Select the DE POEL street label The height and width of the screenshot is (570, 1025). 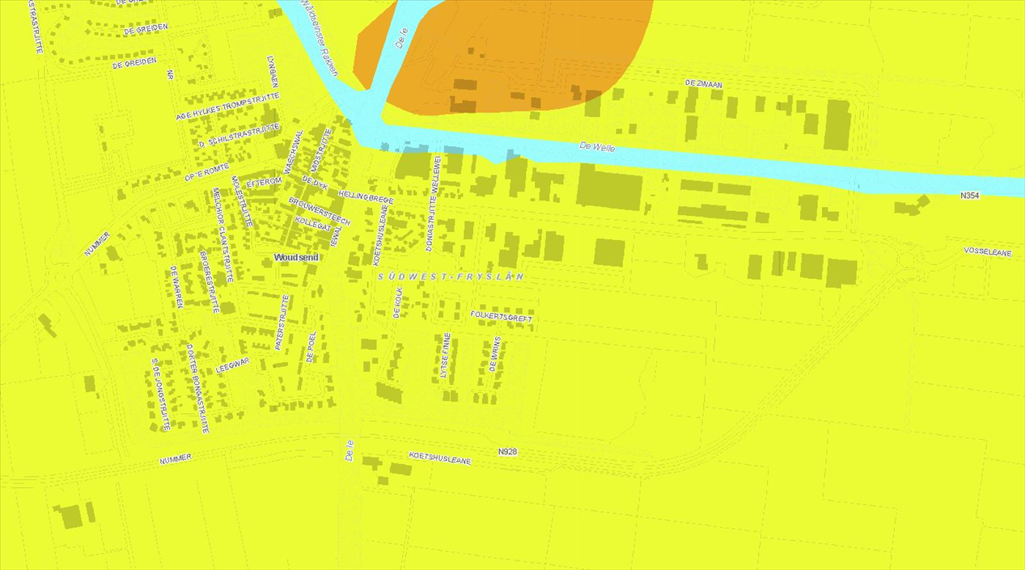click(311, 347)
